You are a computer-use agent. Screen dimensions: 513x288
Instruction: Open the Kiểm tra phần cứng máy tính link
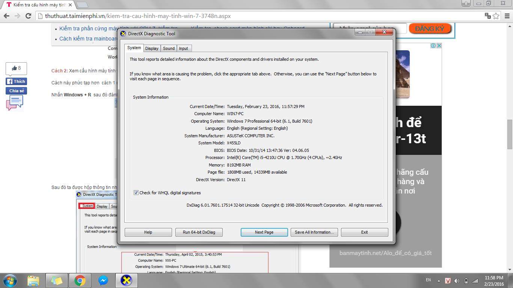pyautogui.click(x=118, y=28)
